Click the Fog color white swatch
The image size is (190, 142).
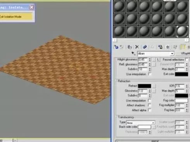[x=181, y=101]
